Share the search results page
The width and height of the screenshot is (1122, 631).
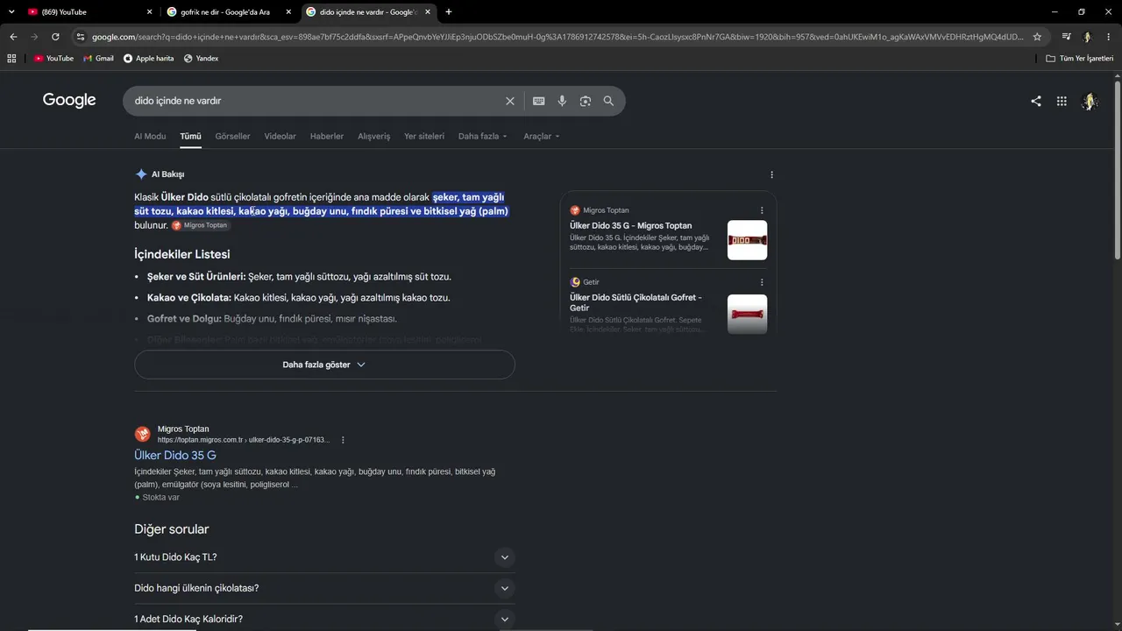pos(1036,101)
